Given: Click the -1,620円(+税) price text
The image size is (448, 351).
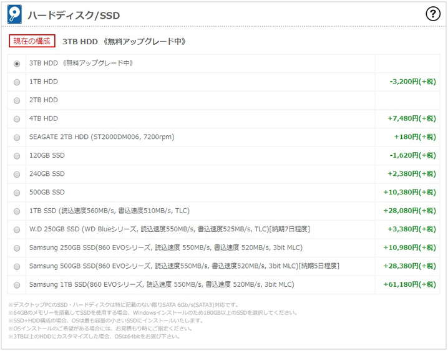Looking at the screenshot, I should [x=412, y=155].
